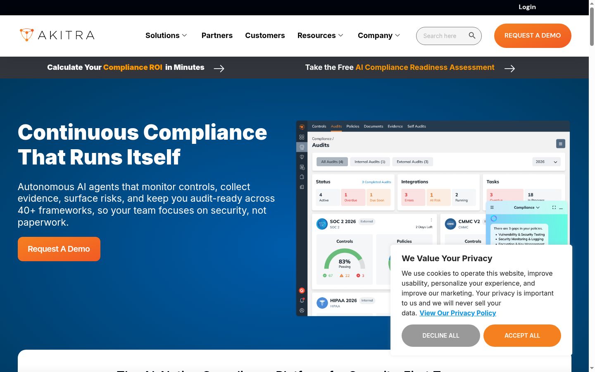Image resolution: width=595 pixels, height=372 pixels.
Task: Open View Our Privacy Policy link
Action: click(x=458, y=313)
